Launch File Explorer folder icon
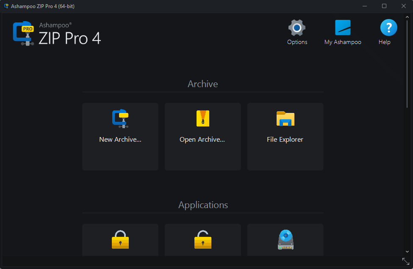This screenshot has height=269, width=413. (285, 118)
